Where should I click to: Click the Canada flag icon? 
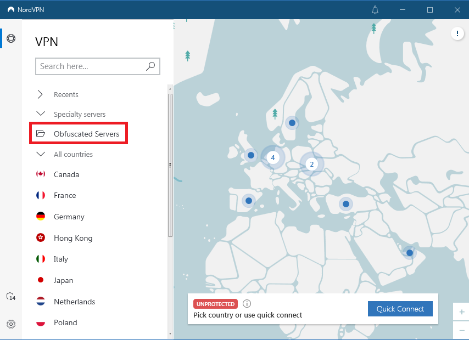pyautogui.click(x=41, y=174)
